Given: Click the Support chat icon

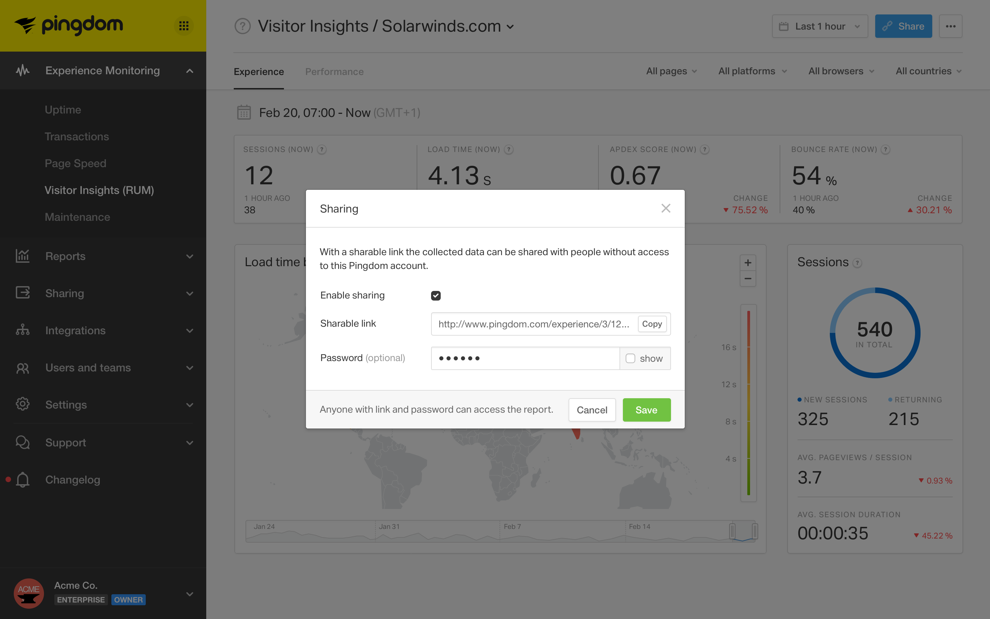Looking at the screenshot, I should click(x=22, y=442).
